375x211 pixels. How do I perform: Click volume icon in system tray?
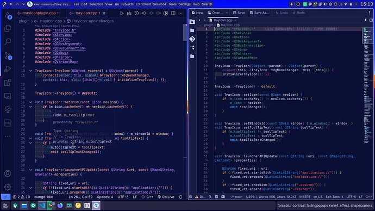coord(325,4)
